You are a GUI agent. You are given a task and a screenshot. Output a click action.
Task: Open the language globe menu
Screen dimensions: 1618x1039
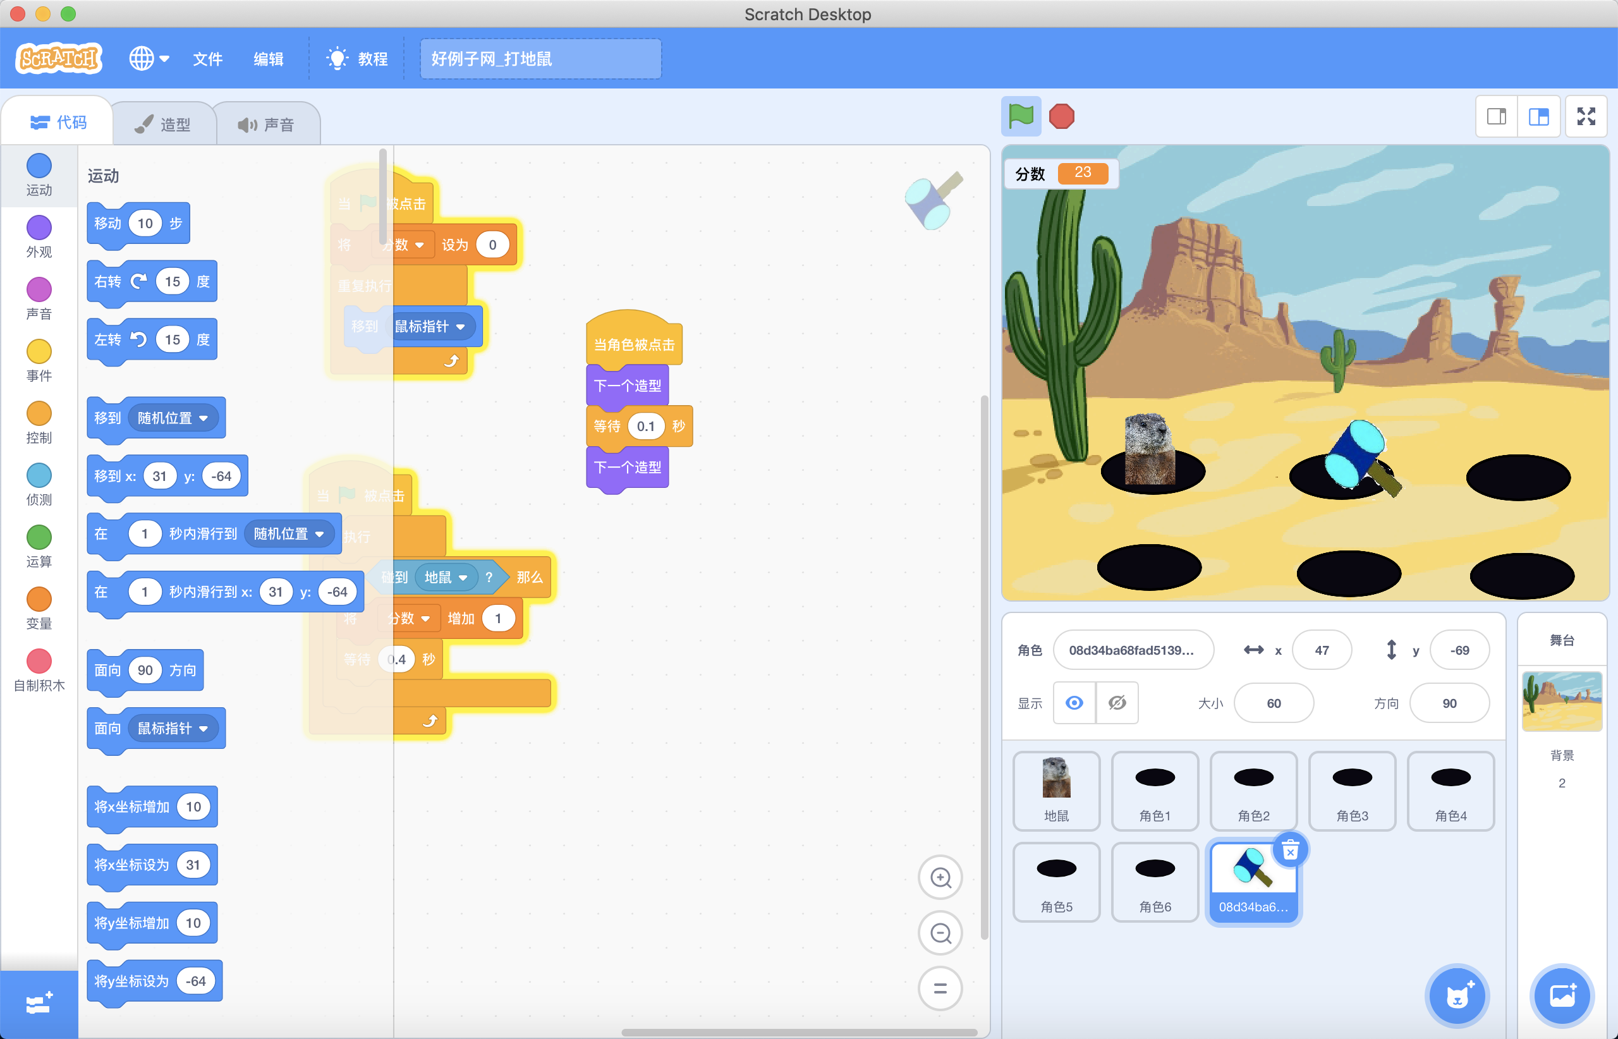(149, 59)
